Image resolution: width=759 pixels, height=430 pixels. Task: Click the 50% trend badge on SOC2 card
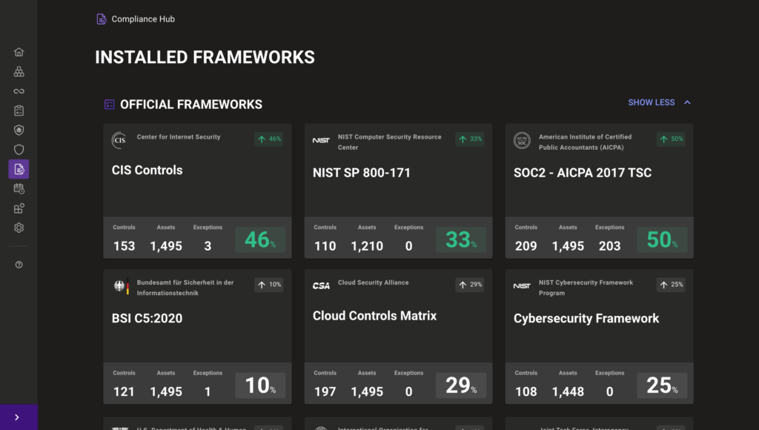[670, 139]
